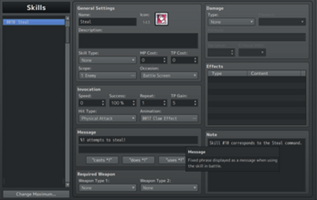Click the Effects Content column header
Screen dimensions: 317x200
(274, 73)
